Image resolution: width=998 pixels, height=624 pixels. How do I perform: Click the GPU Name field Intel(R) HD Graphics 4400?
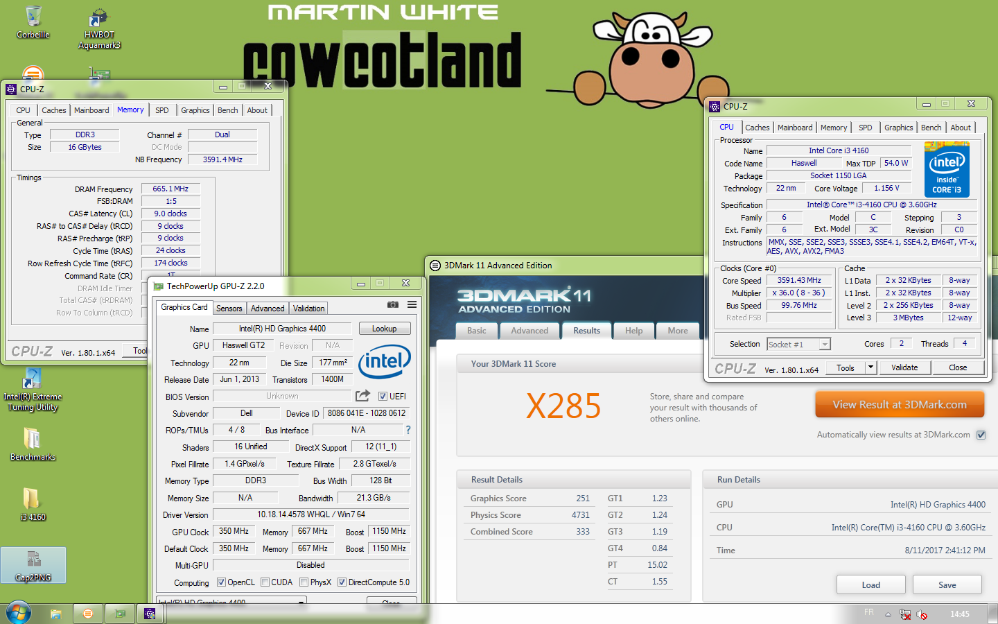point(282,329)
